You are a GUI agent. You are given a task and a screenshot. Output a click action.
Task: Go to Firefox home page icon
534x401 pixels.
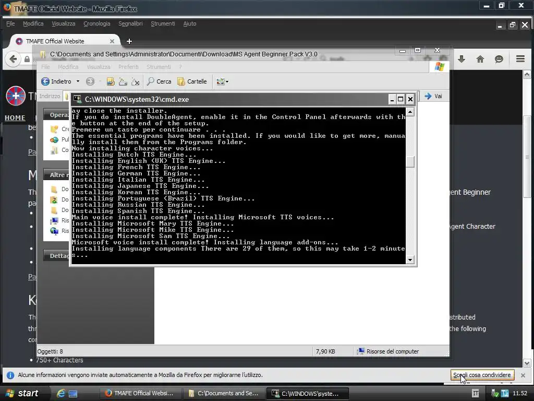[x=480, y=59]
